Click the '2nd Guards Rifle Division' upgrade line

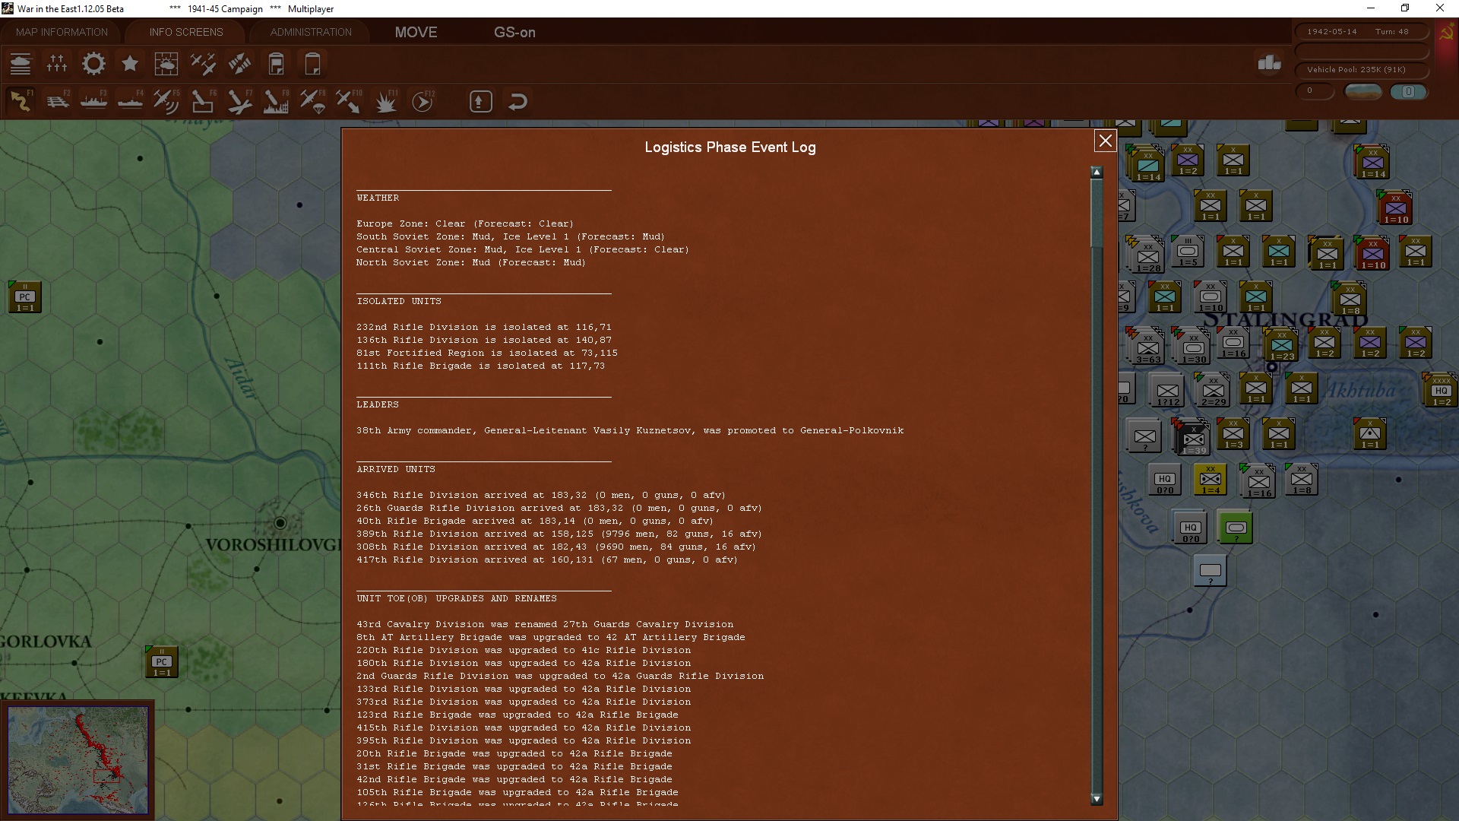point(560,676)
